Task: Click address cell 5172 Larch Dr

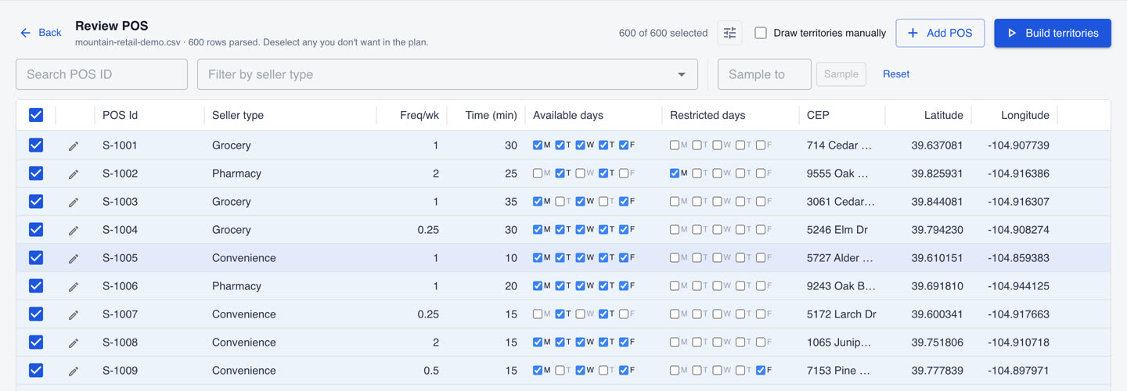Action: [x=842, y=314]
